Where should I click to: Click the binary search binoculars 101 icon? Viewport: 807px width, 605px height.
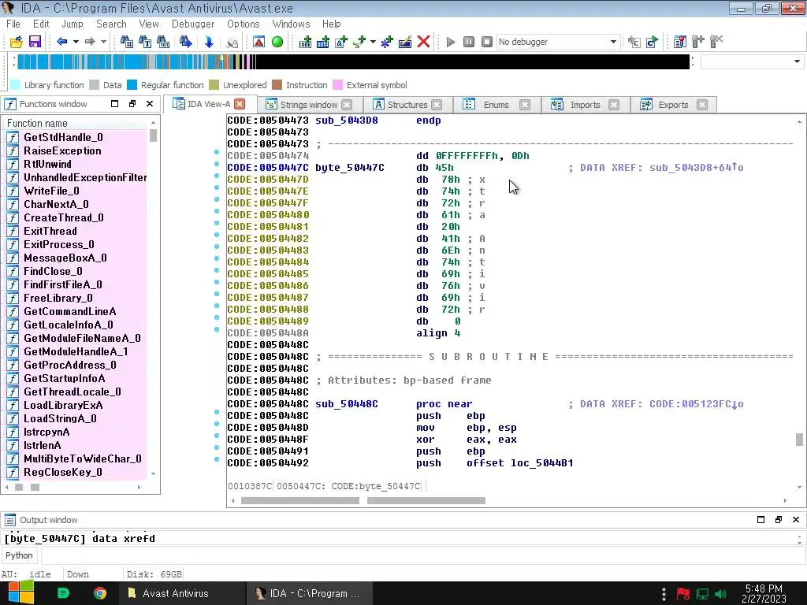(x=163, y=42)
